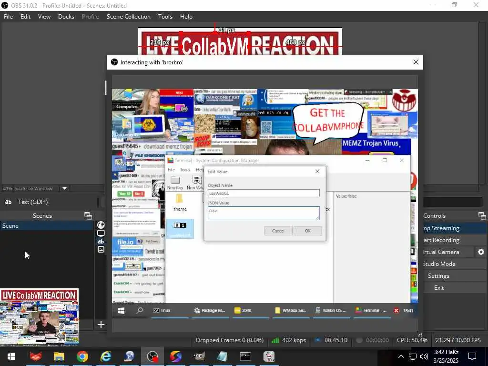488x366 pixels.
Task: Switch to '2048' emulated taskbar item
Action: click(251, 311)
